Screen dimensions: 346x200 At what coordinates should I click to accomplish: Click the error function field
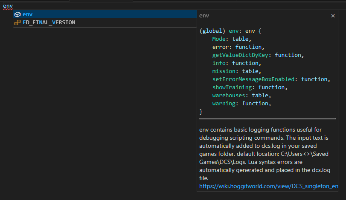coord(238,47)
